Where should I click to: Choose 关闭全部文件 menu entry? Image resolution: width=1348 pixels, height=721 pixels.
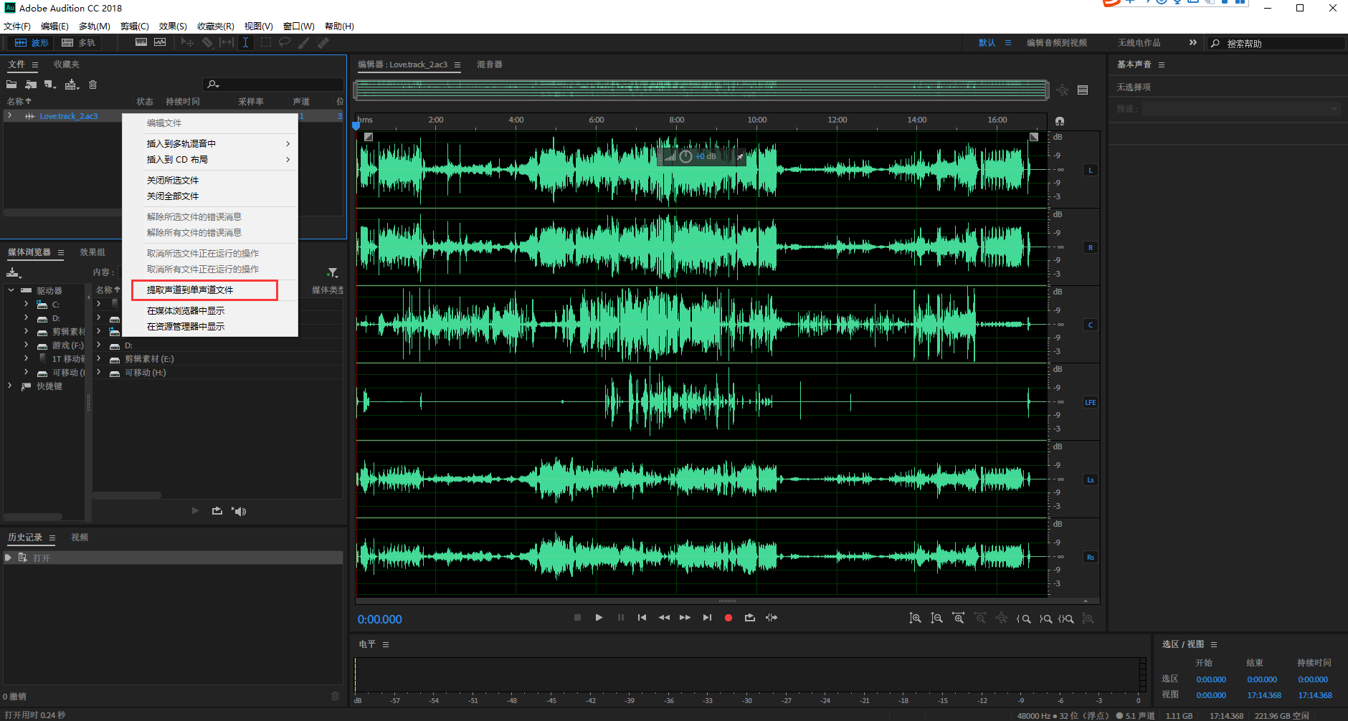209,196
